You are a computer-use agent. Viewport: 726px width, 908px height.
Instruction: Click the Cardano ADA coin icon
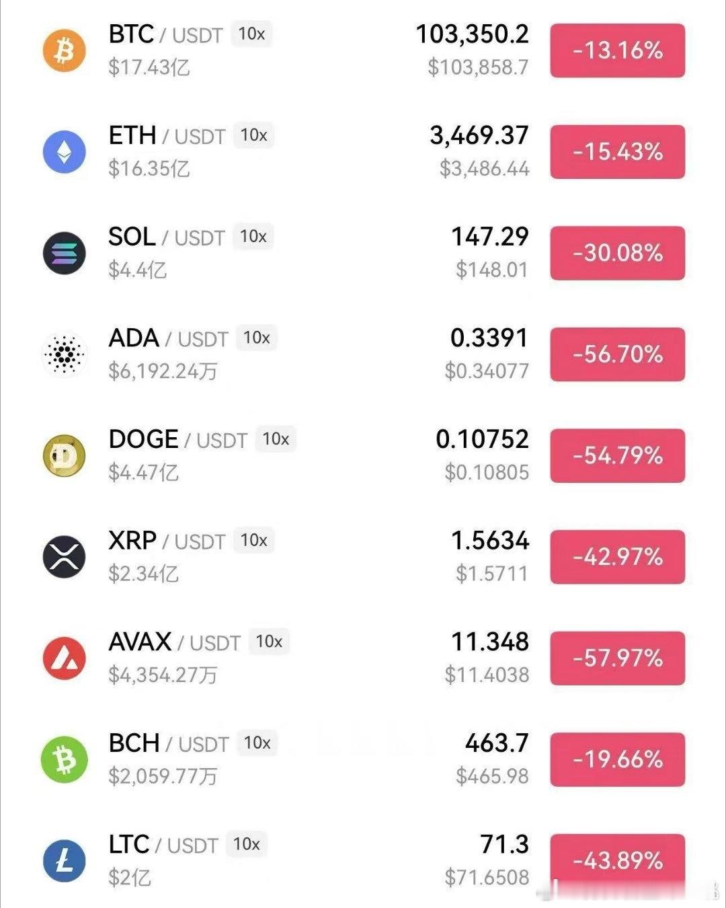pyautogui.click(x=65, y=354)
